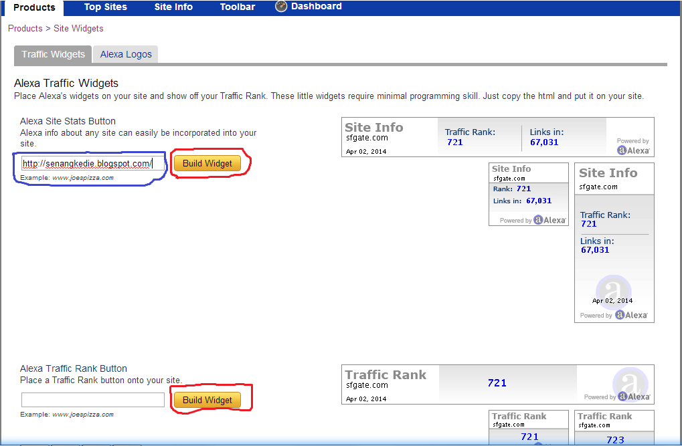Screen dimensions: 682x446
Task: Click Links in 67,031 in tall Site Info widget
Action: click(595, 250)
